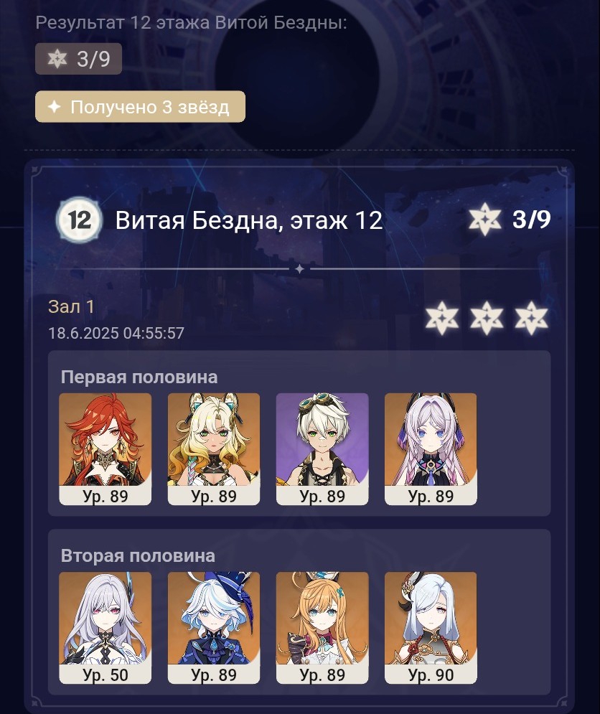Click the last star of Зал 1
The width and height of the screenshot is (600, 714).
click(x=531, y=318)
